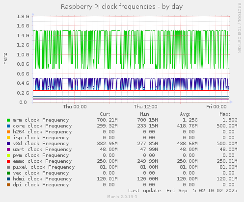Click the isp clock yellow legend swatch
The image size is (244, 202).
coord(8,138)
